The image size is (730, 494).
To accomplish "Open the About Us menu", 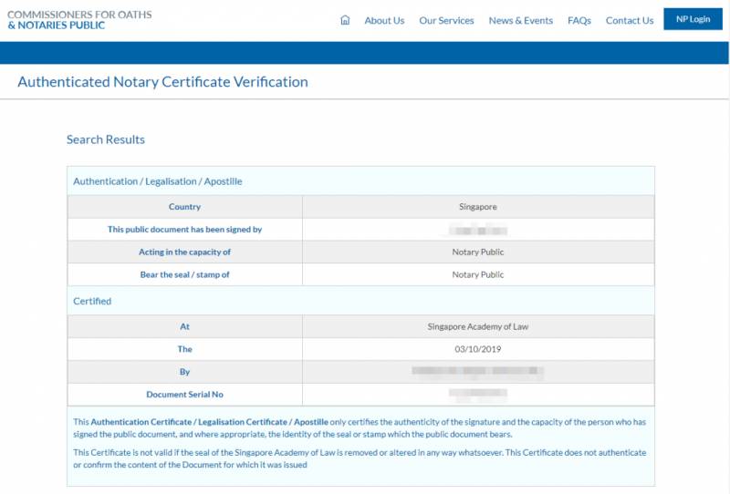I will (384, 20).
